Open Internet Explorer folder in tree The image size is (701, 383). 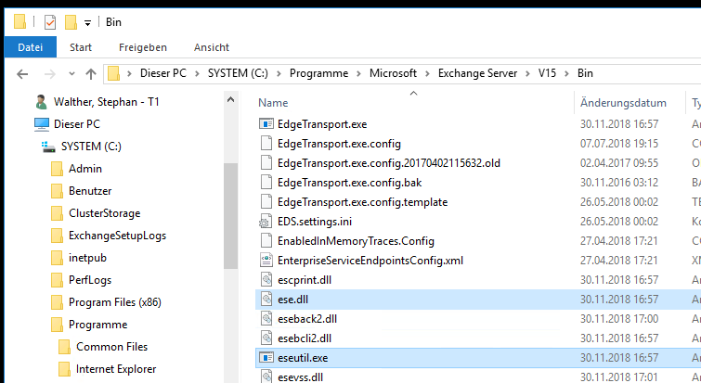[116, 369]
